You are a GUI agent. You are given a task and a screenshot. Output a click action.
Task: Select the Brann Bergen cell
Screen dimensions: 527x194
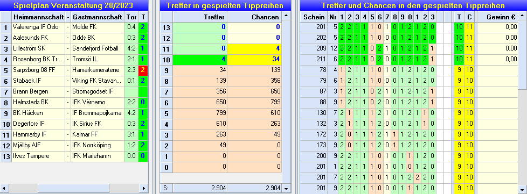tap(38, 92)
